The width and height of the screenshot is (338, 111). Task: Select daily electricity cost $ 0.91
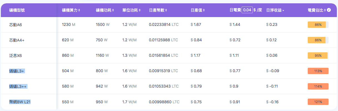[235, 102]
